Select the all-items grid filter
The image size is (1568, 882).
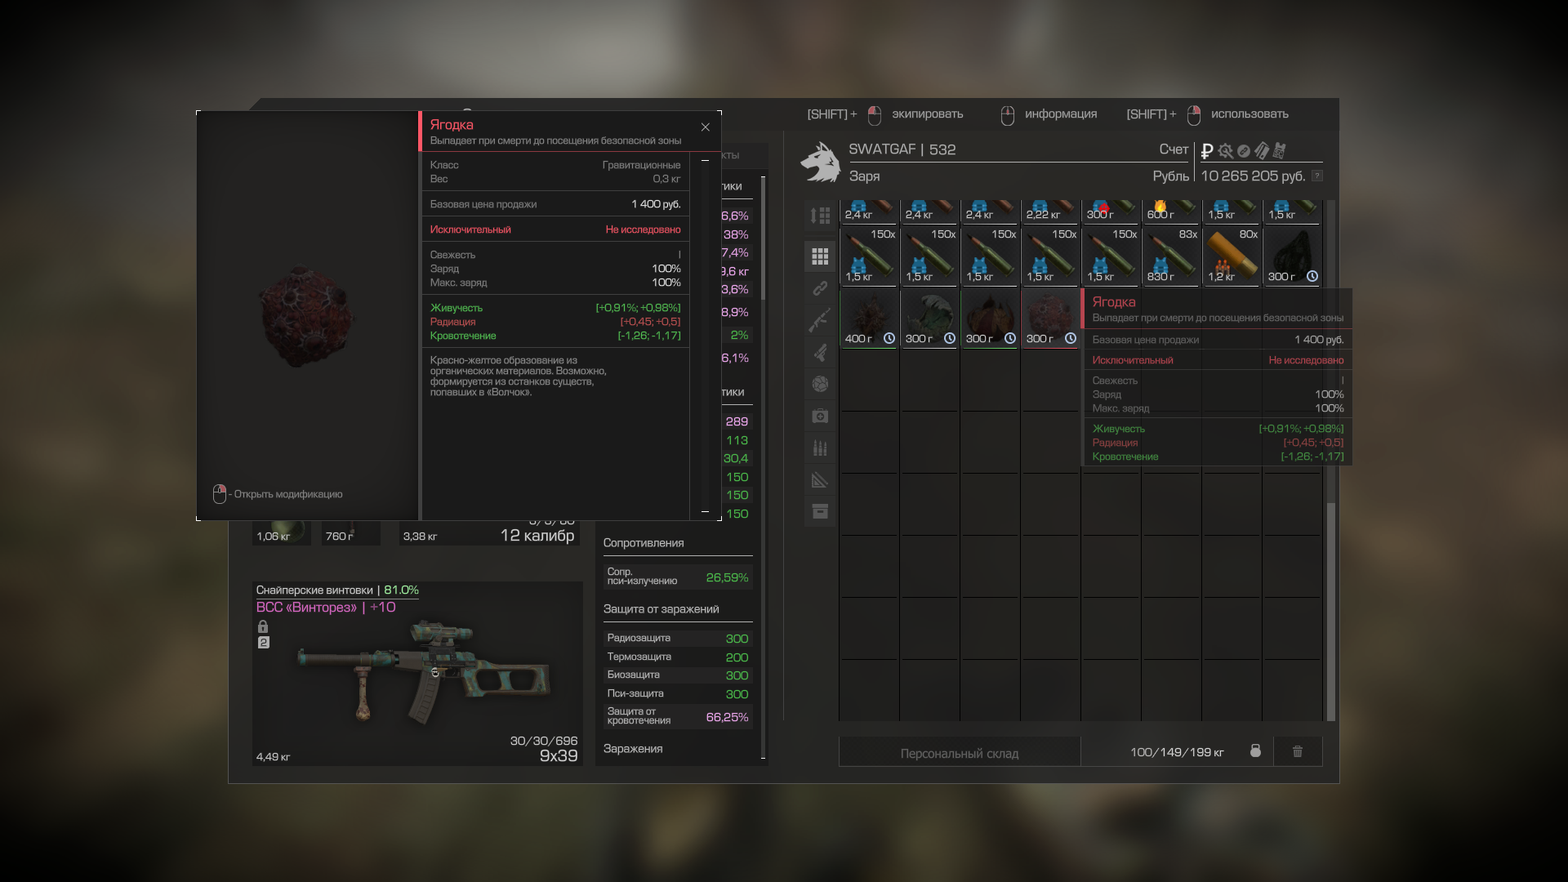point(820,256)
